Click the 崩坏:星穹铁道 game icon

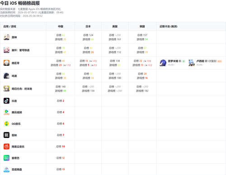point(6,50)
